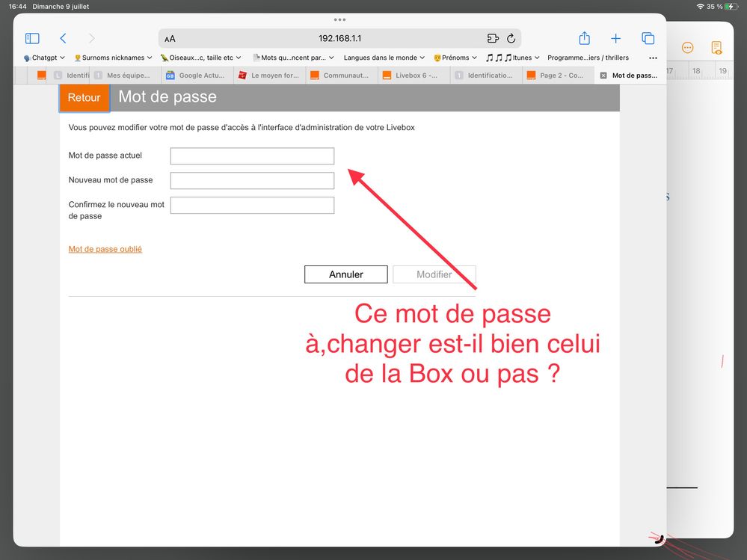747x560 pixels.
Task: Expand the Chatgpt bookmarks folder
Action: pos(44,58)
